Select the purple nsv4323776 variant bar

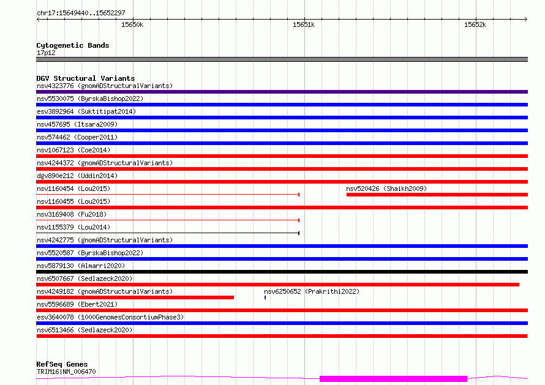coord(282,92)
